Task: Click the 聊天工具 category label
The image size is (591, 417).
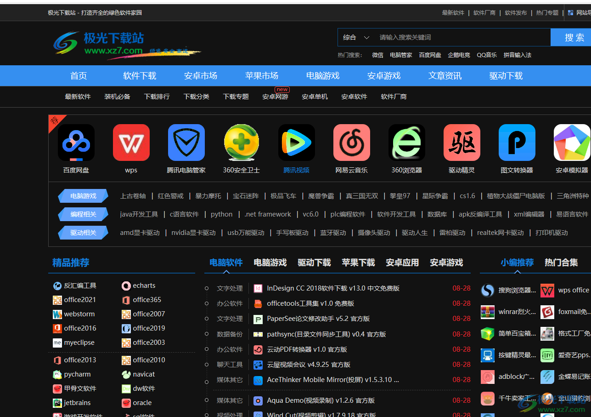Action: [x=230, y=365]
